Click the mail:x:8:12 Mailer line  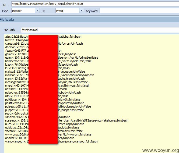click(45, 72)
